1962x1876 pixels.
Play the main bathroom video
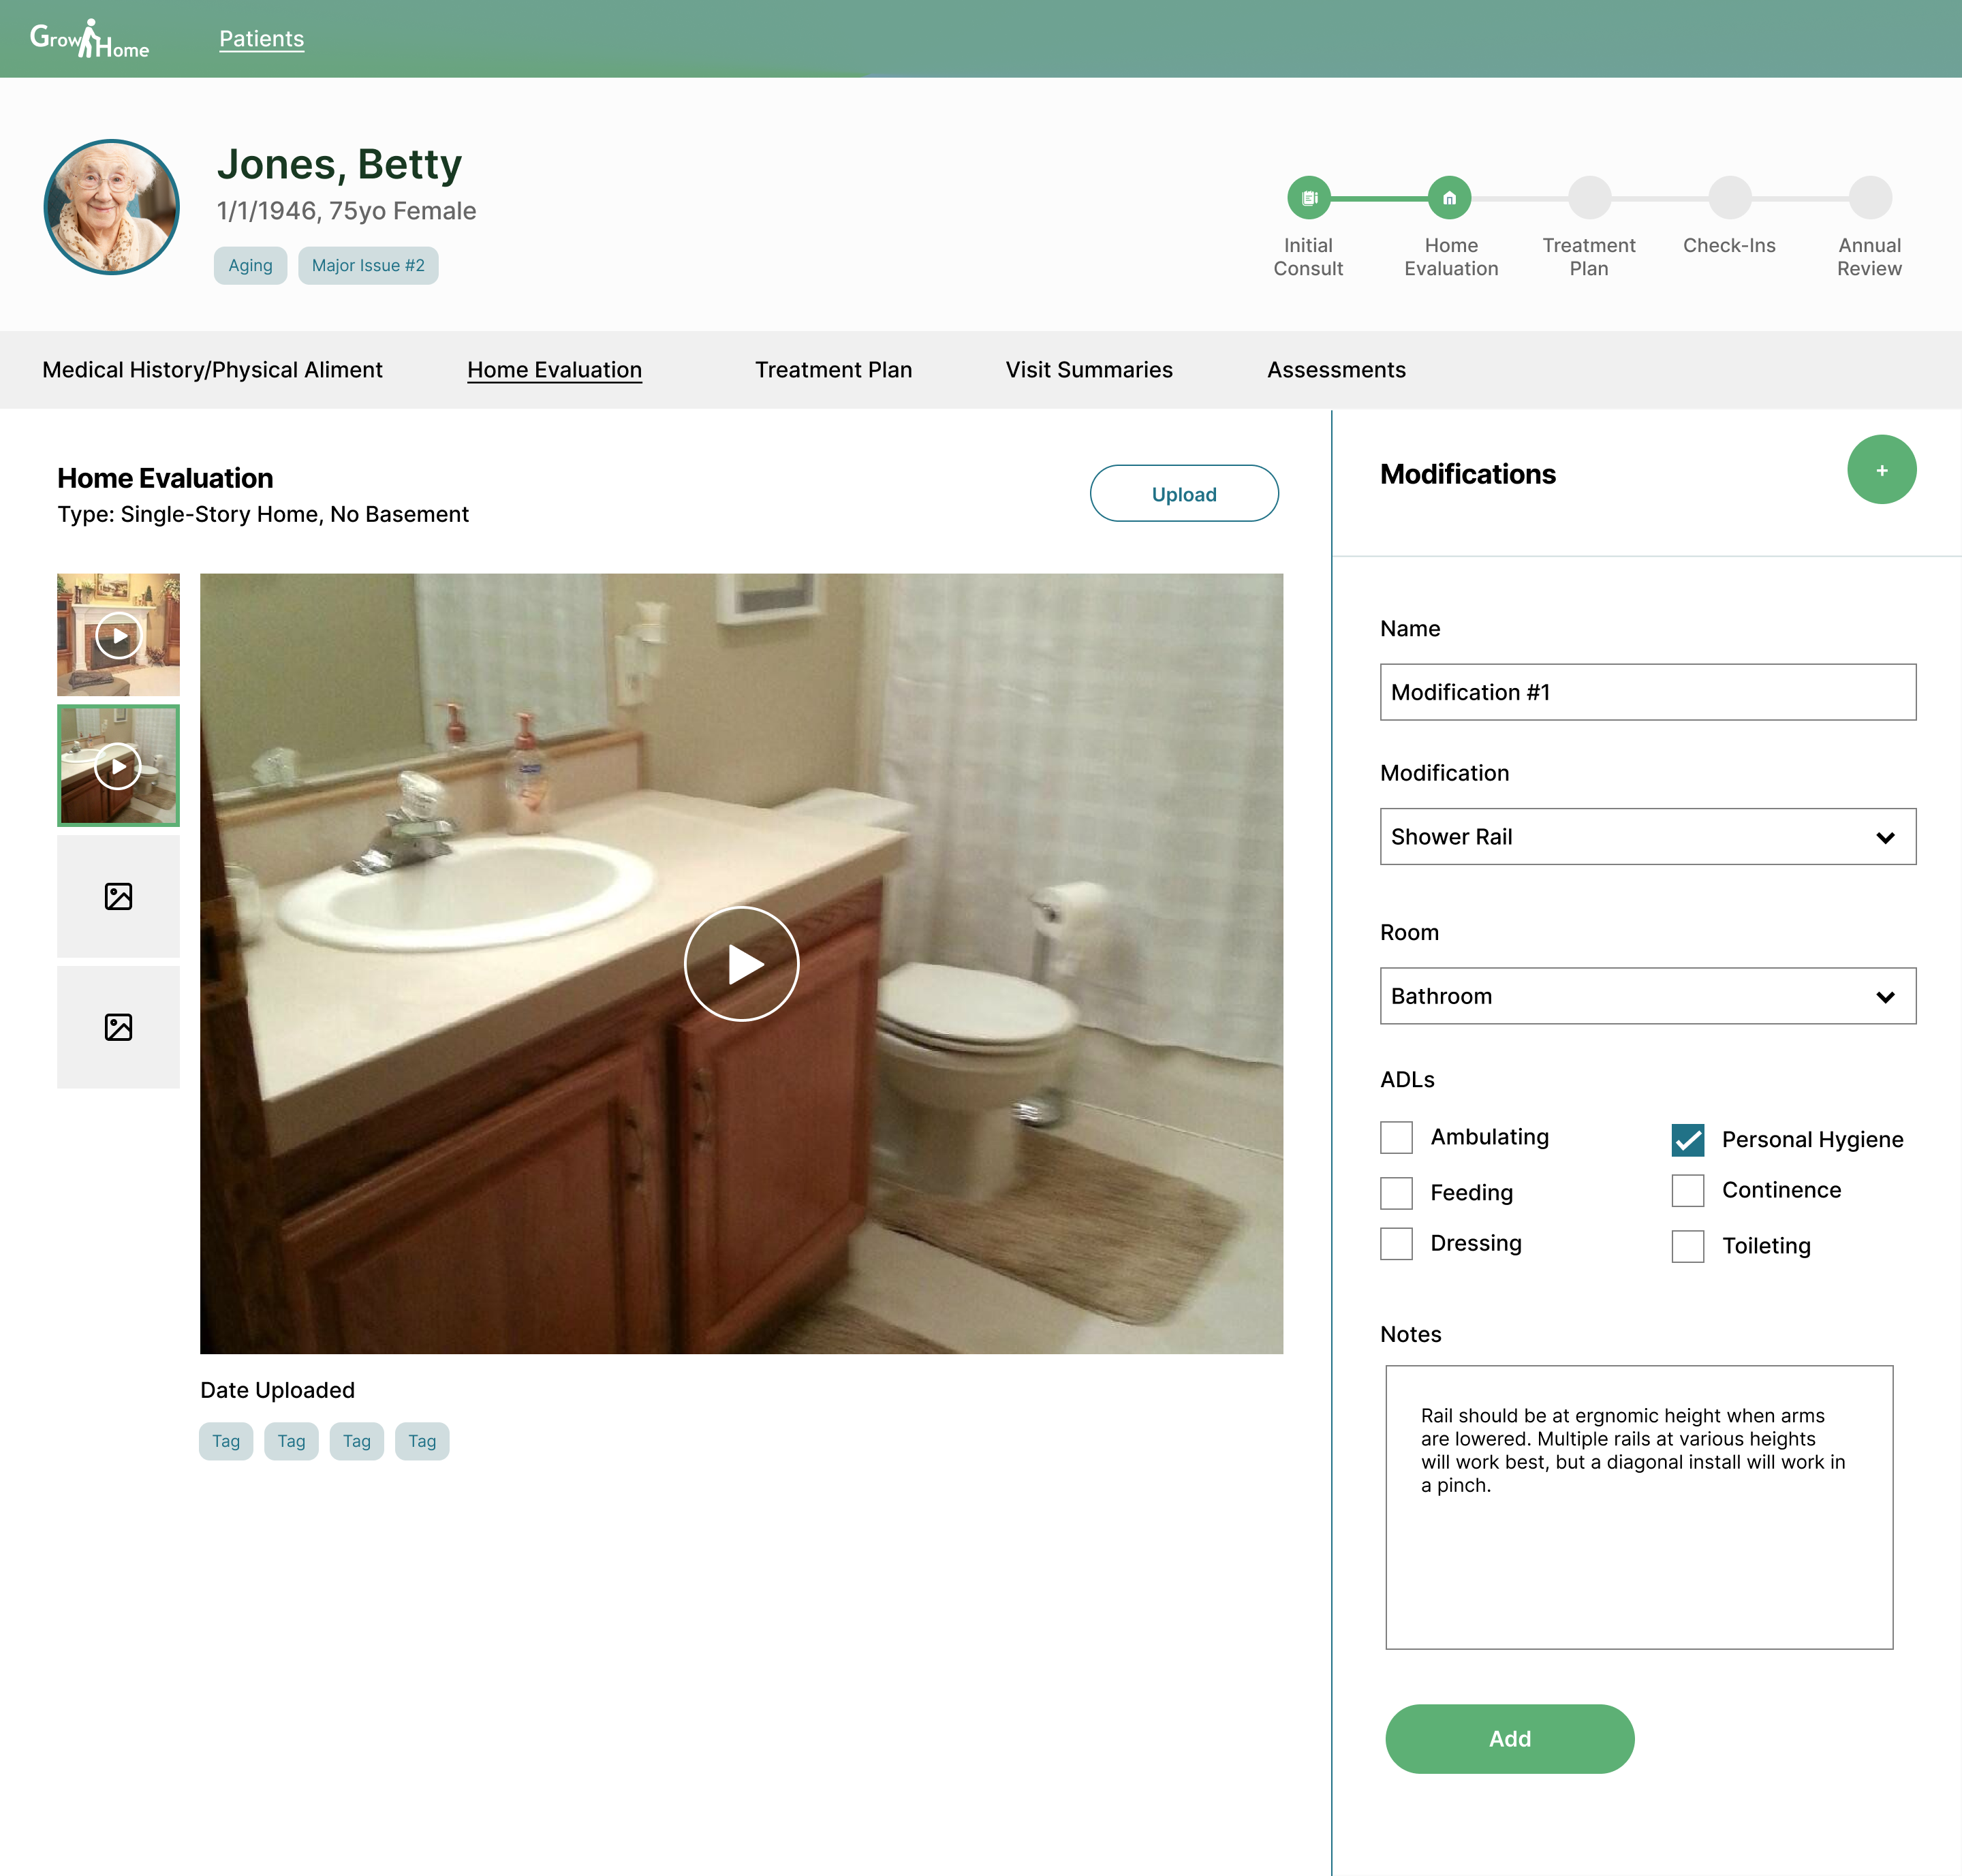741,964
